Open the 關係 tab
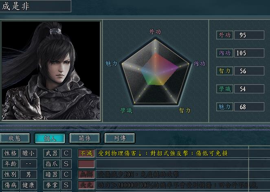 (85, 138)
